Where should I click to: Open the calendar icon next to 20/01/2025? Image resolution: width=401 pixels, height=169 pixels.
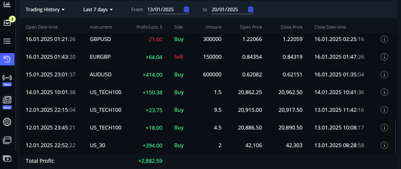(251, 9)
